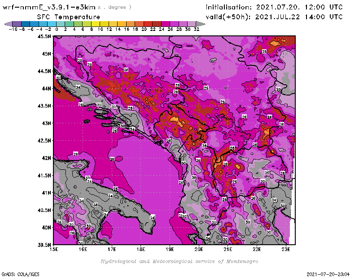Image resolution: width=359 pixels, height=277 pixels.
Task: Click the '-10' value under the legend
Action: 13,29
